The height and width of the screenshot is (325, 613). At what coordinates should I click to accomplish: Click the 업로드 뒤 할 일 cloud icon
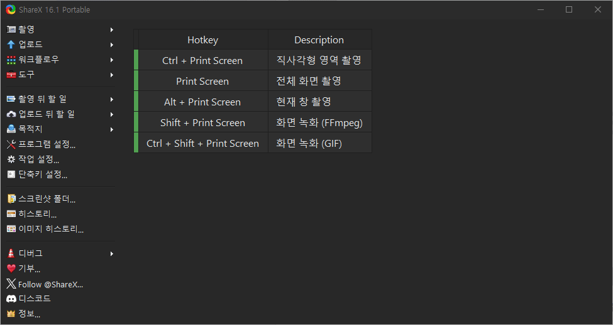tap(11, 114)
